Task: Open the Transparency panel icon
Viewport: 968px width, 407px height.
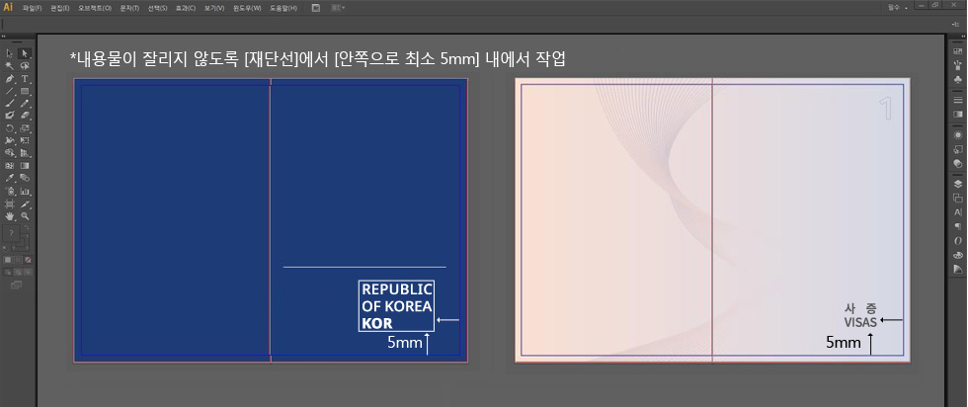Action: 957,164
